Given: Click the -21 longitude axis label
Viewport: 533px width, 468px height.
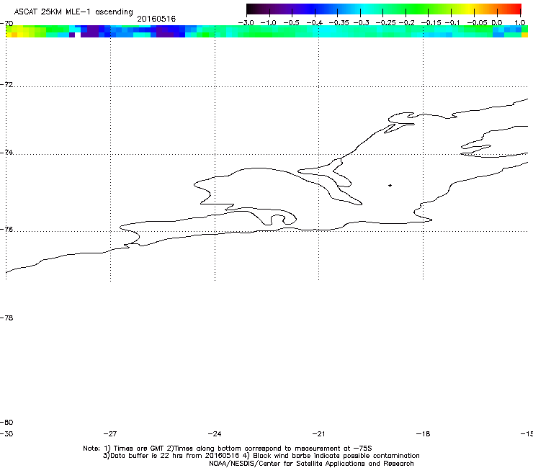Looking at the screenshot, I should [318, 433].
